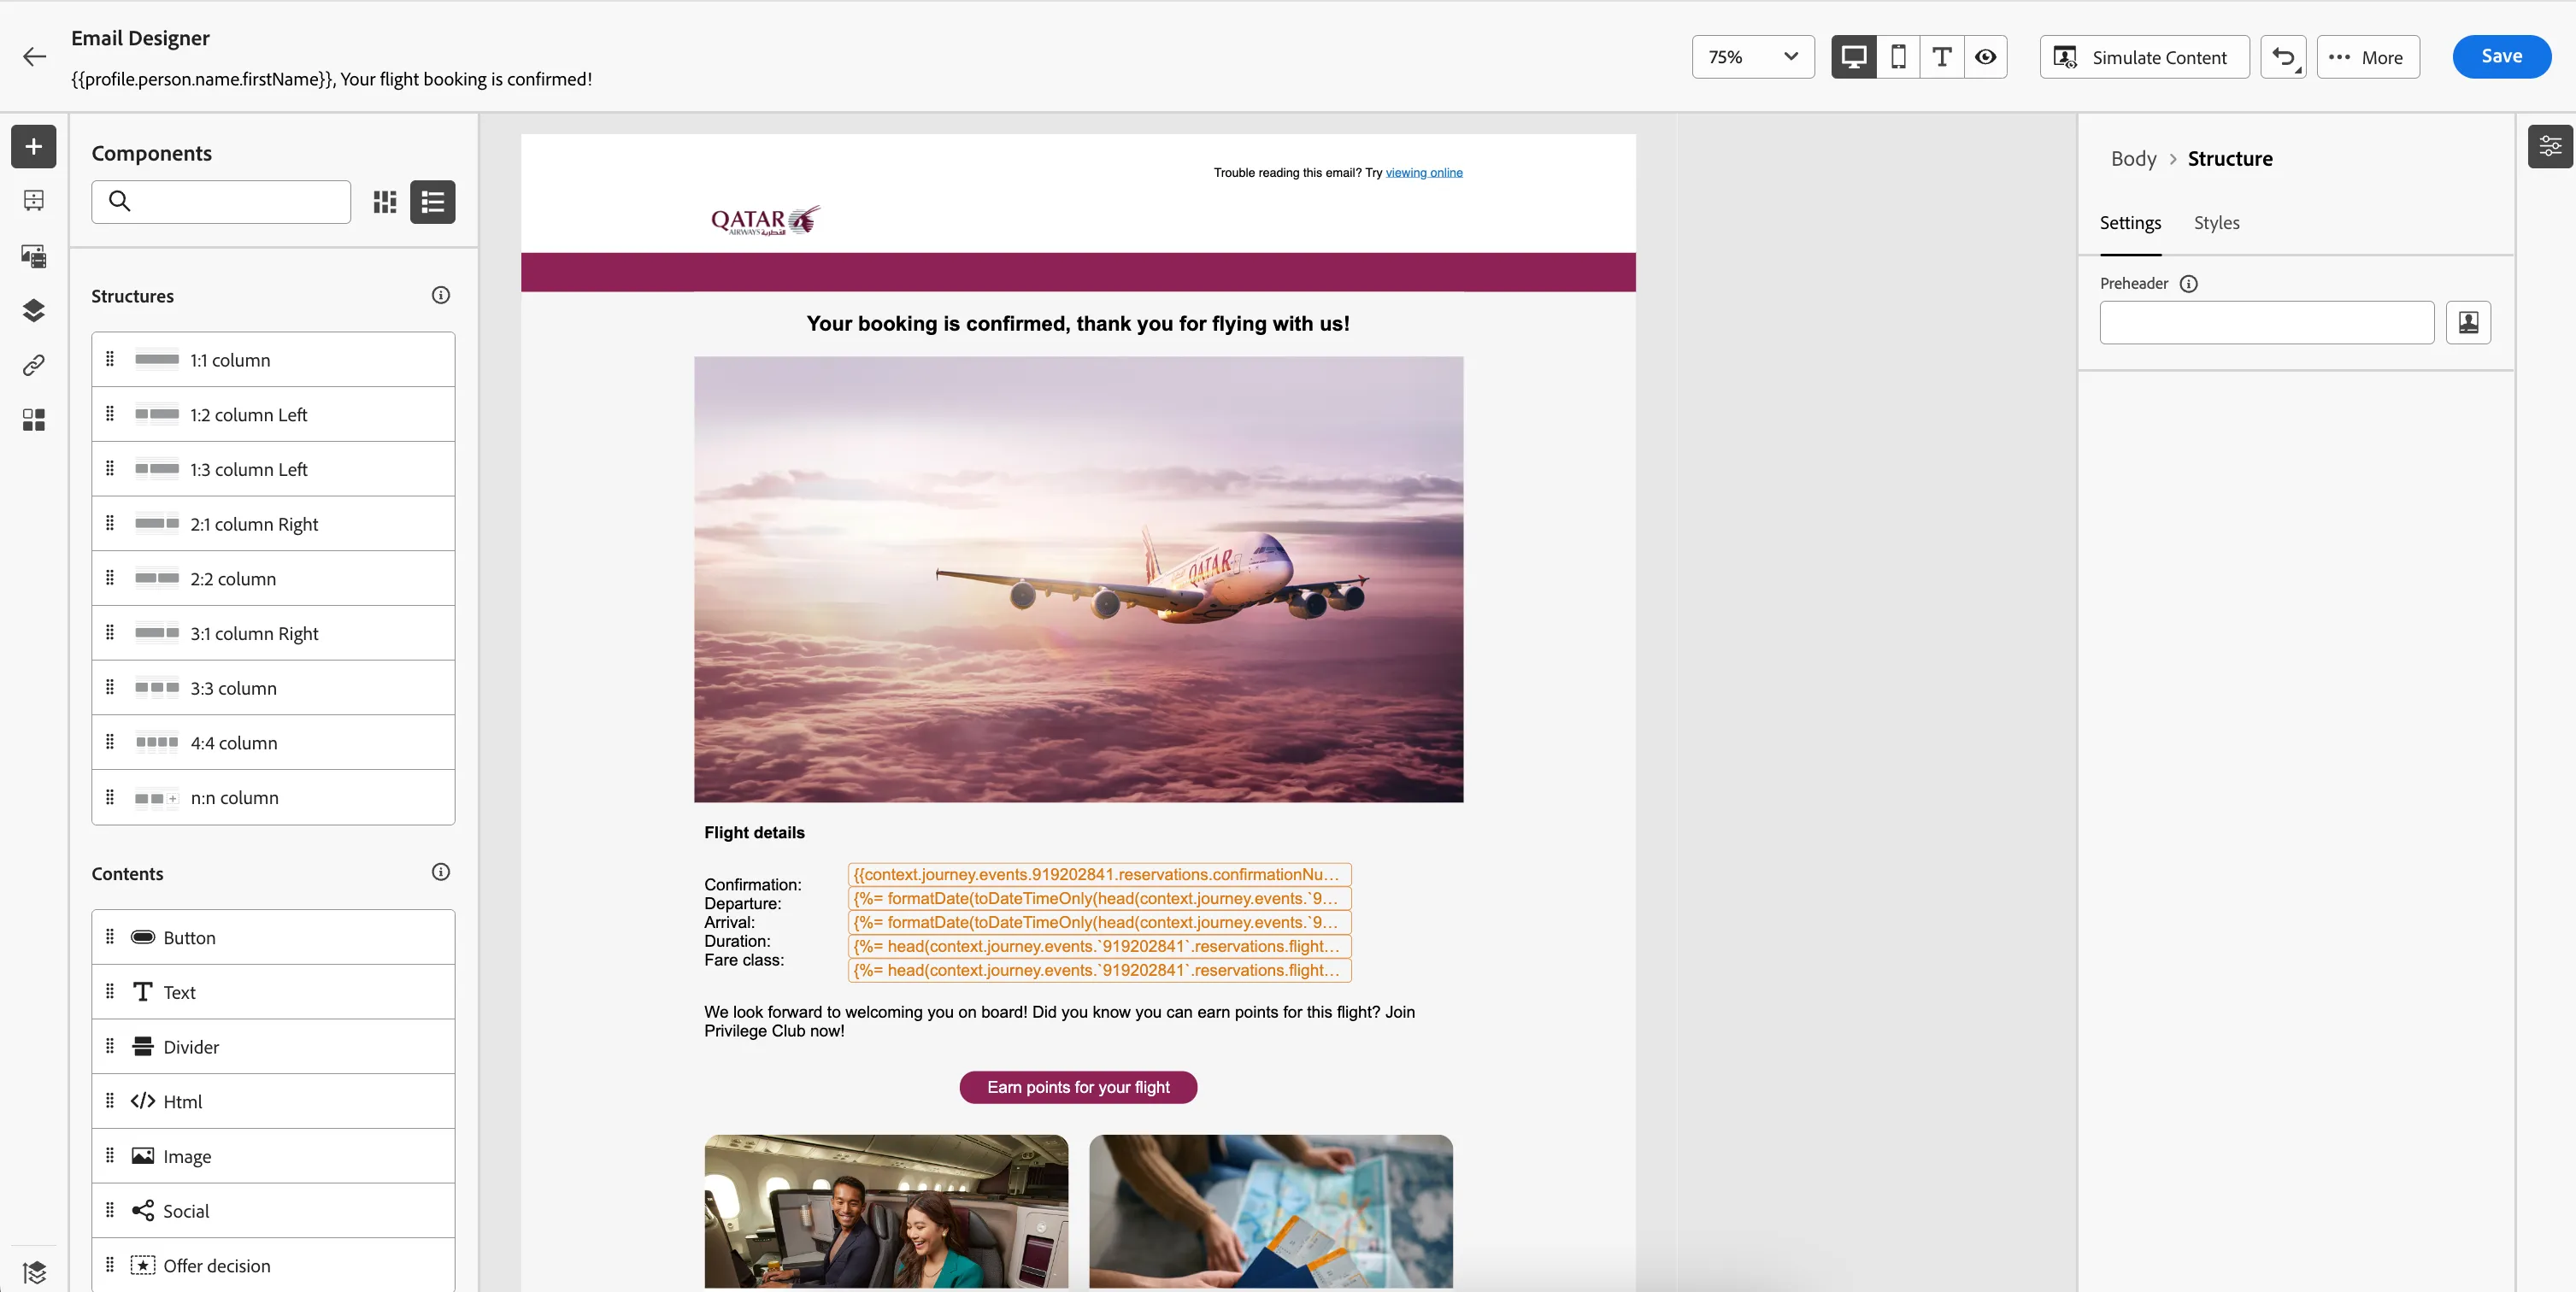This screenshot has width=2576, height=1292.
Task: Switch components to grid view
Action: click(x=385, y=202)
